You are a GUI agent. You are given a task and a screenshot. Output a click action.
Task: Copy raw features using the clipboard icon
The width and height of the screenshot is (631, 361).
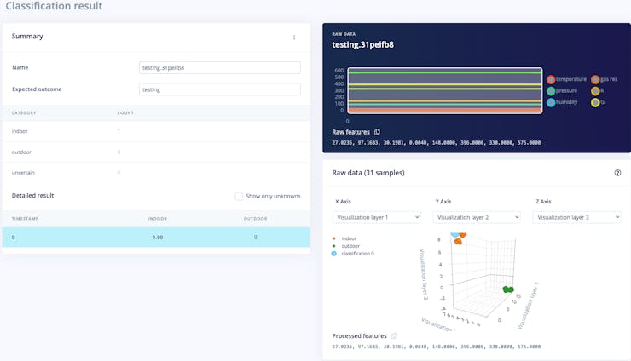pos(378,132)
